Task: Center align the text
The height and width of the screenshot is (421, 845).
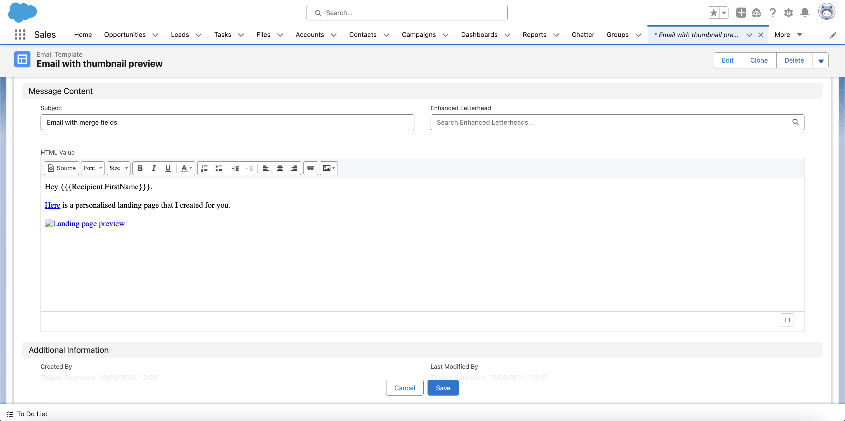Action: tap(280, 168)
